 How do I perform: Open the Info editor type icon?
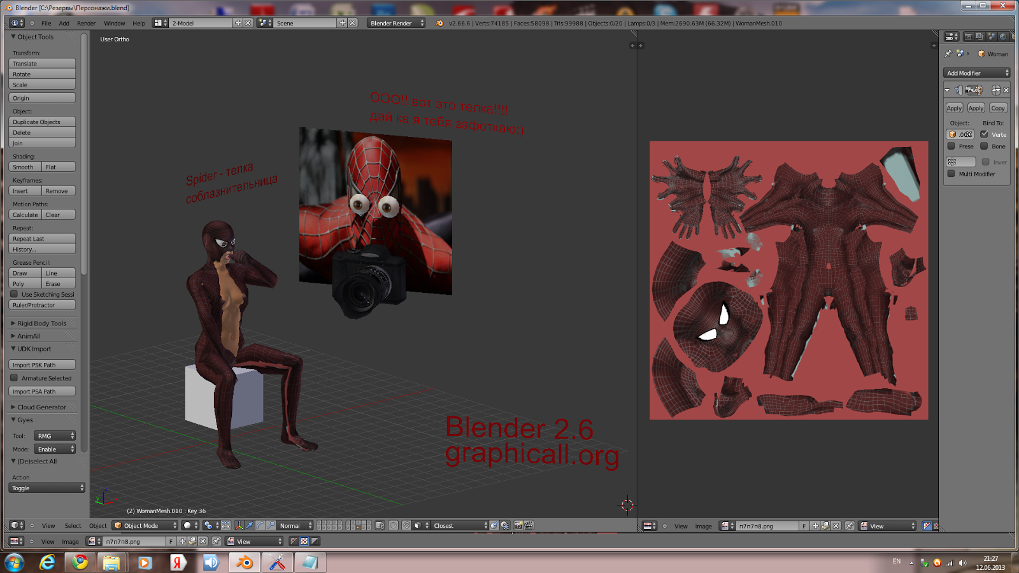tap(17, 23)
